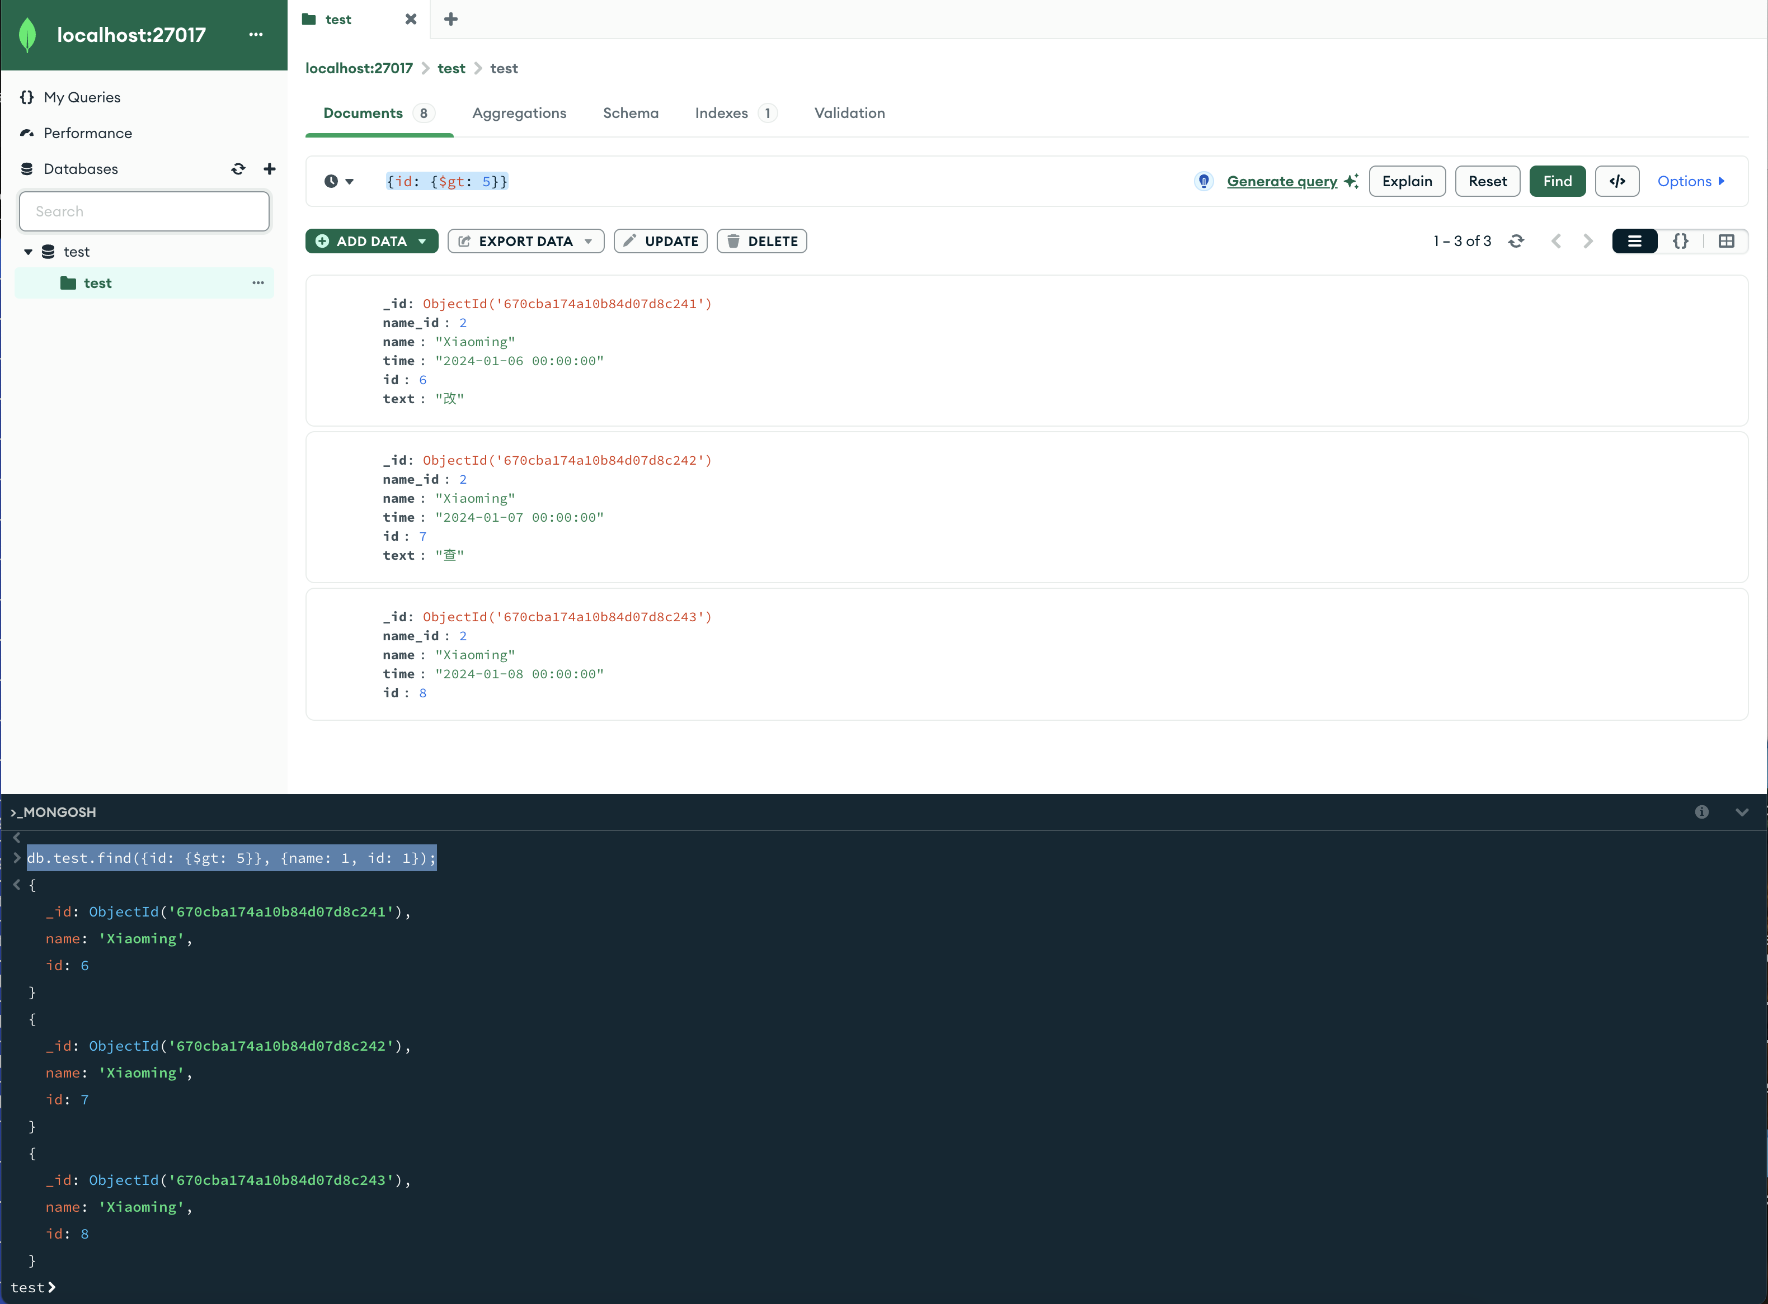Open the export query to language icon
Screen dimensions: 1768x1304
pos(1616,182)
